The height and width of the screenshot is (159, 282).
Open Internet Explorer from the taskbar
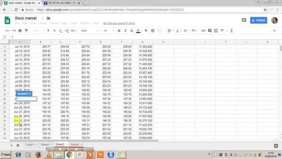pos(18,155)
